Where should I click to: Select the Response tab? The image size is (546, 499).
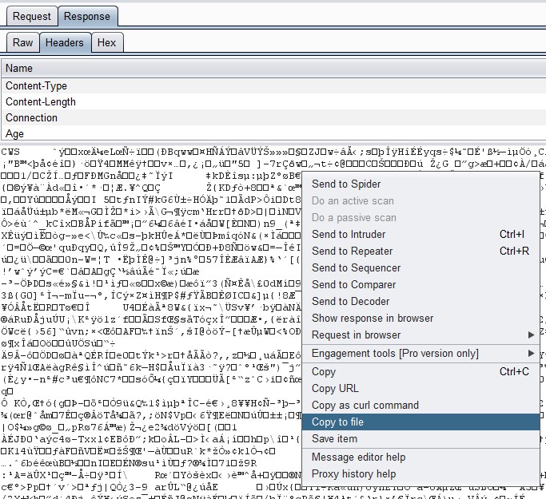click(87, 16)
